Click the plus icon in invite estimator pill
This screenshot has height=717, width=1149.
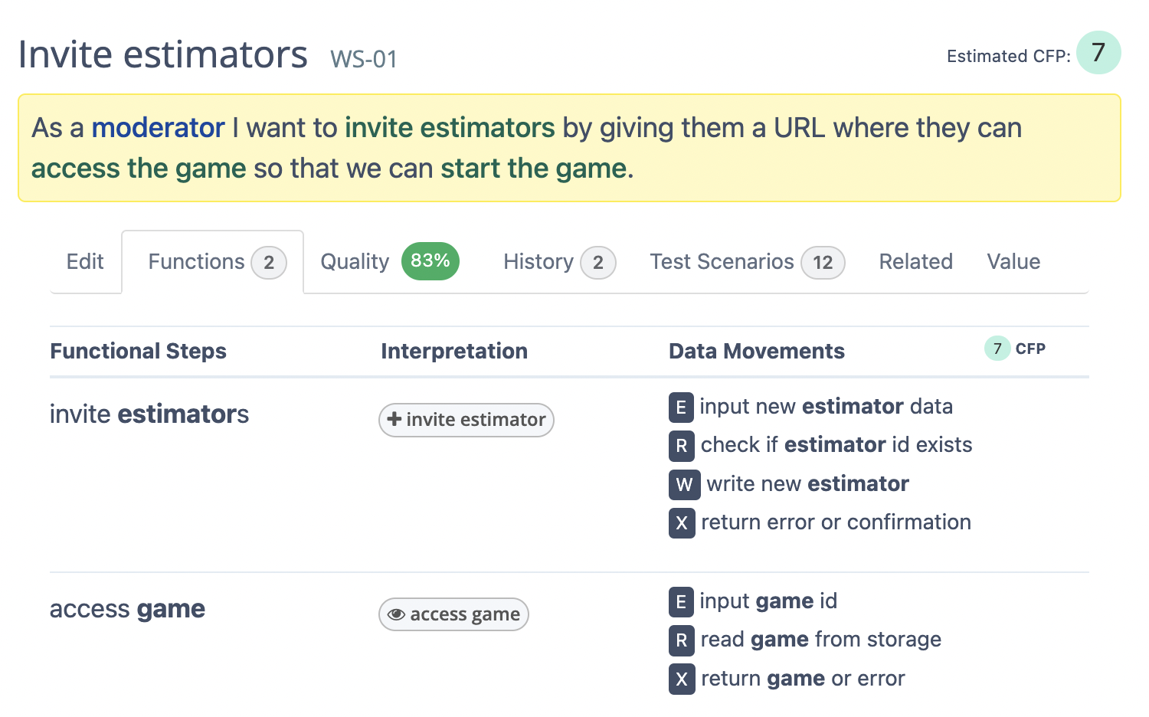click(x=394, y=419)
